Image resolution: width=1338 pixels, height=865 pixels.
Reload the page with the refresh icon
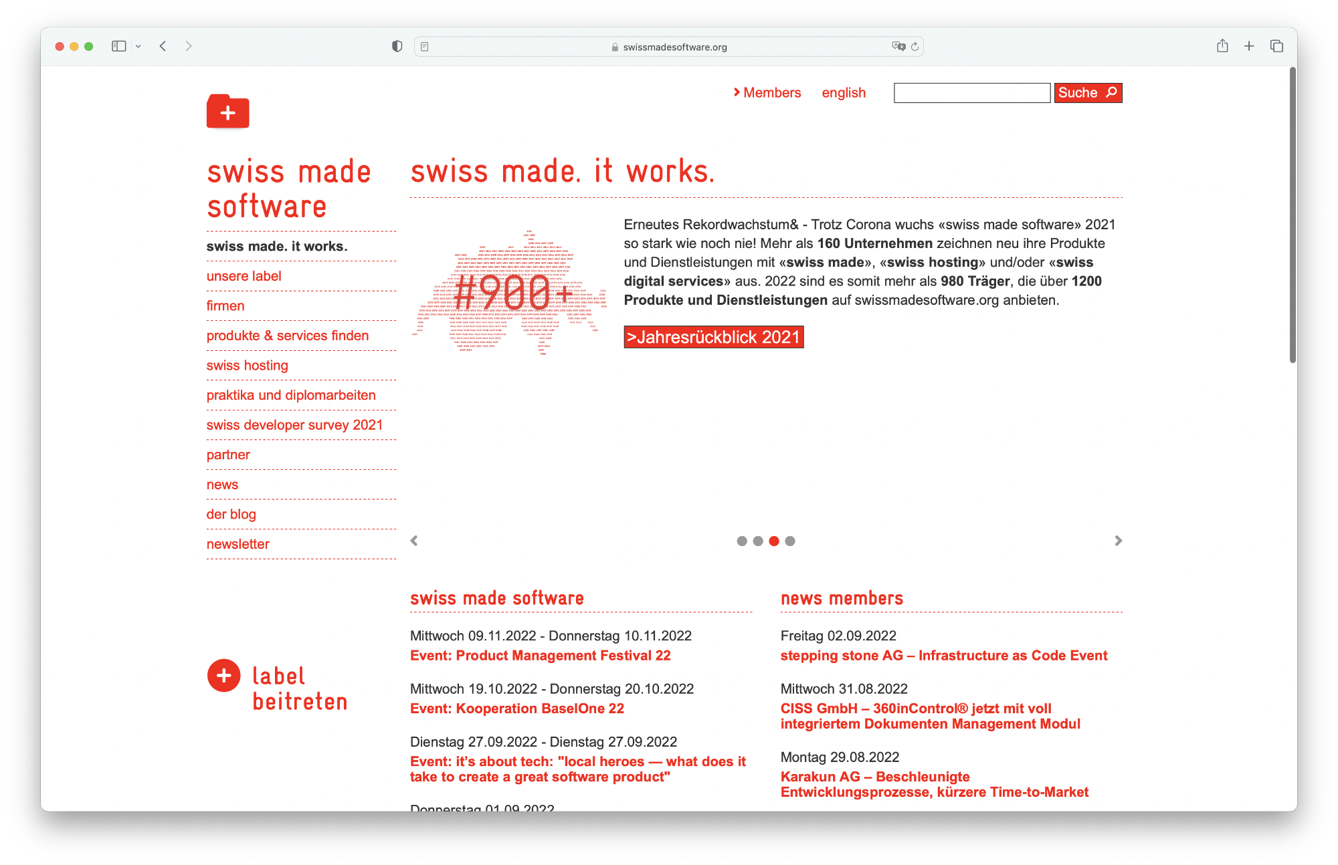coord(915,47)
